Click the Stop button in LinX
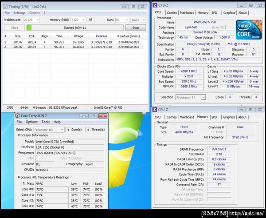 pyautogui.click(x=136, y=28)
